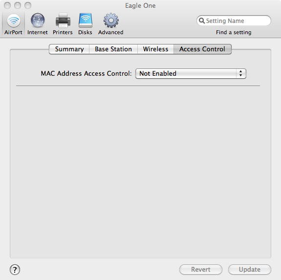
Task: Switch to the Base Station tab
Action: [x=113, y=49]
